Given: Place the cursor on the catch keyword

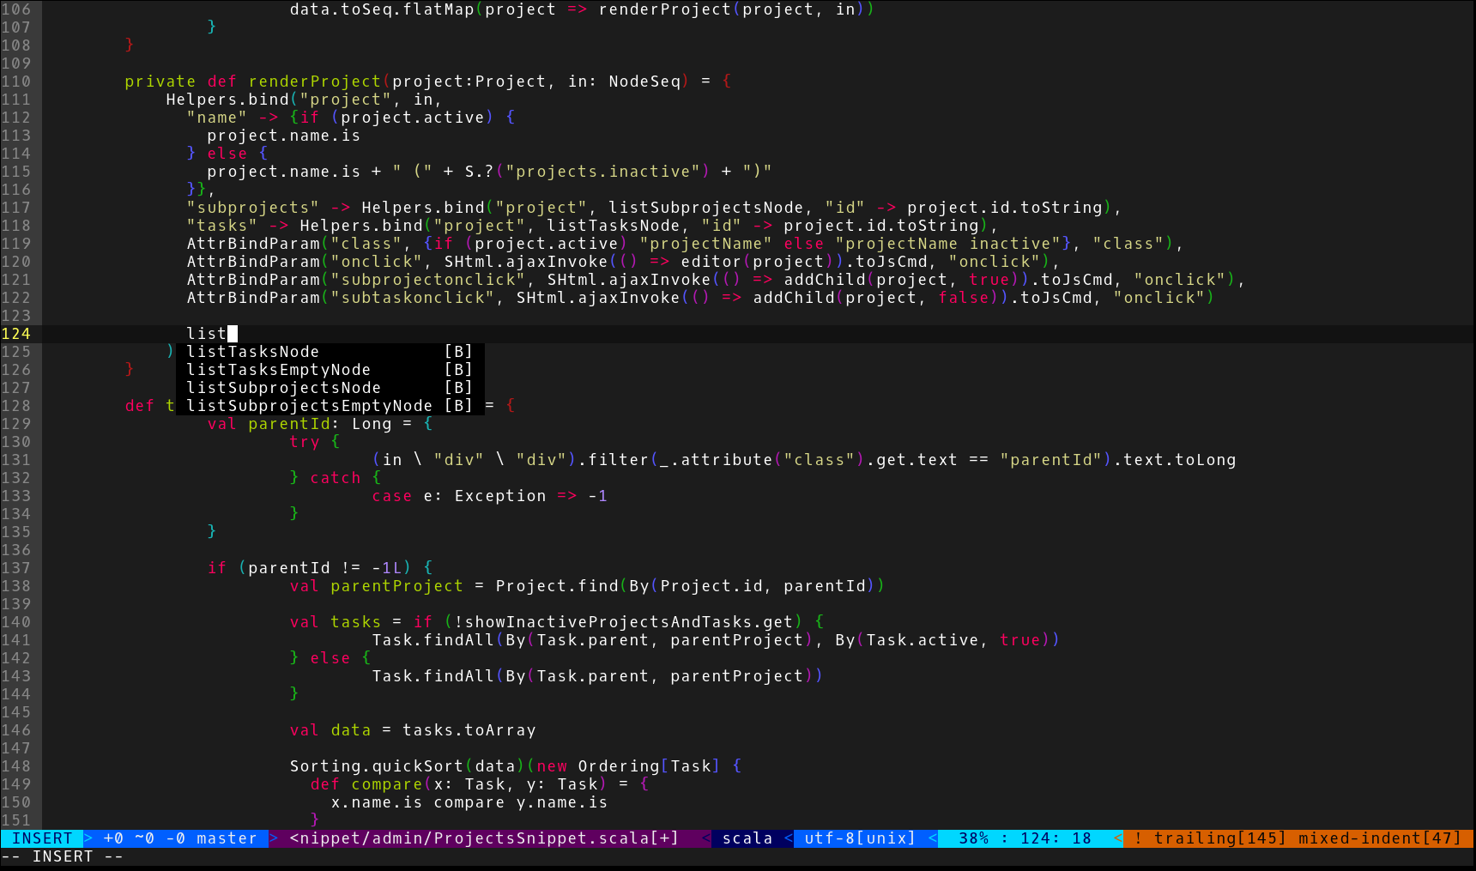Looking at the screenshot, I should pyautogui.click(x=335, y=478).
